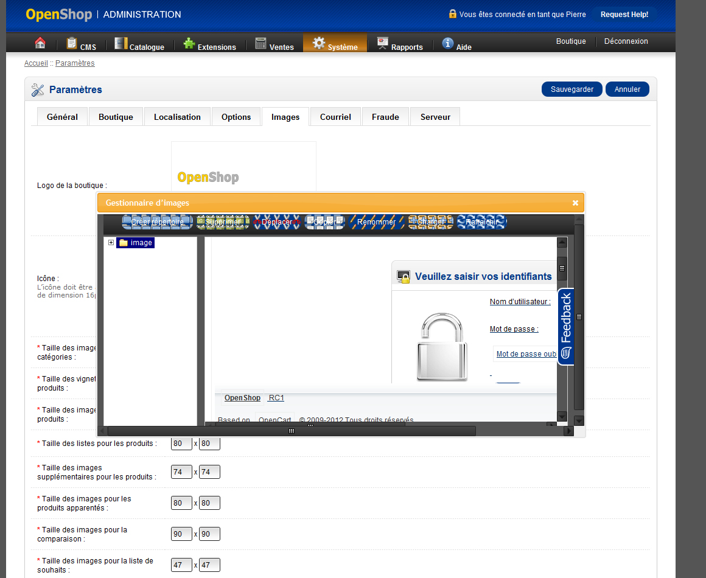The width and height of the screenshot is (706, 578).
Task: Switch to the Boutique settings tab
Action: tap(116, 117)
